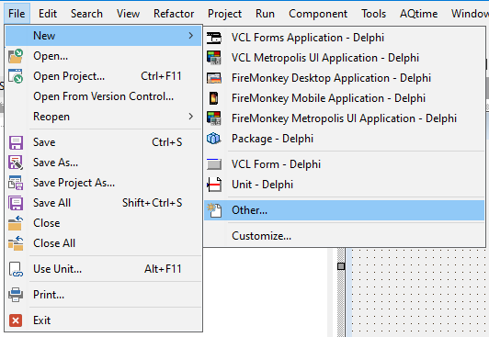Click the VCL Forms Application icon
The image size is (489, 337).
[214, 38]
